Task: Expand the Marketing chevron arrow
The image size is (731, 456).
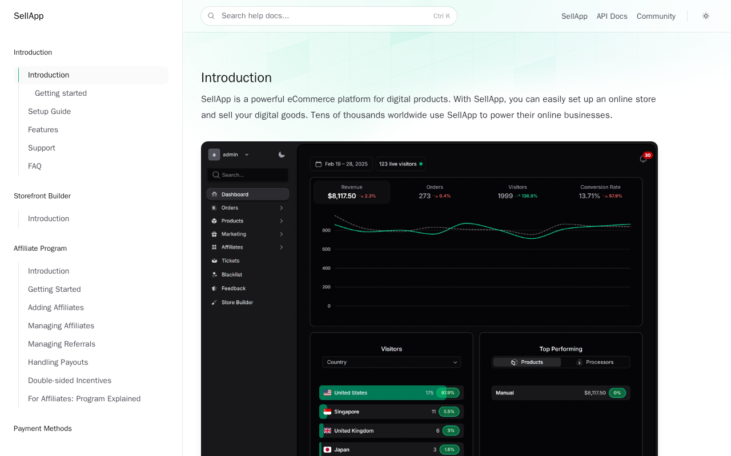Action: click(281, 234)
